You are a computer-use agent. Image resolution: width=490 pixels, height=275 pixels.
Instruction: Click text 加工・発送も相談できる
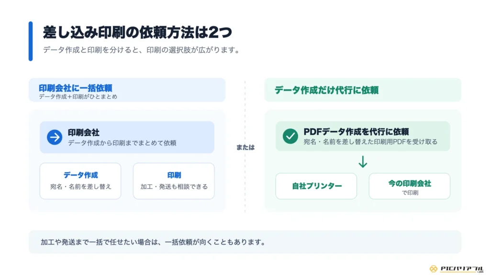(x=174, y=187)
